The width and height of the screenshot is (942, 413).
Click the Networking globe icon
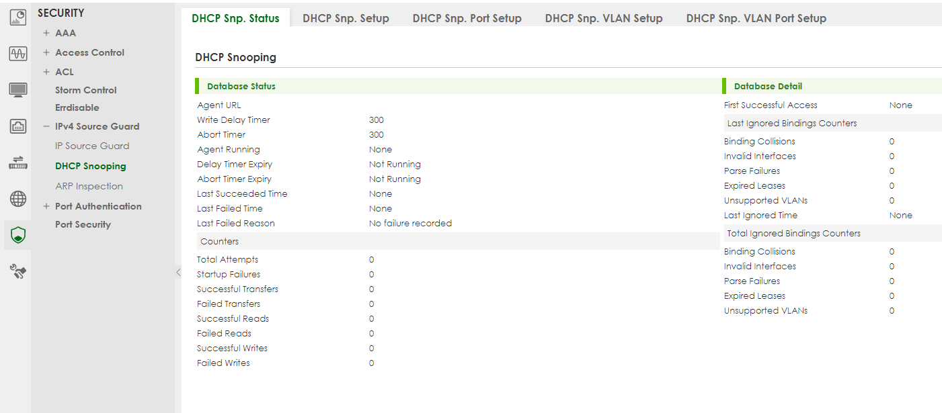[18, 199]
